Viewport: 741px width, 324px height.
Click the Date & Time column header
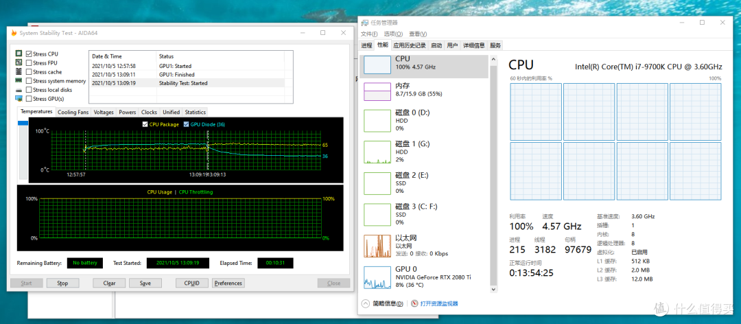123,56
